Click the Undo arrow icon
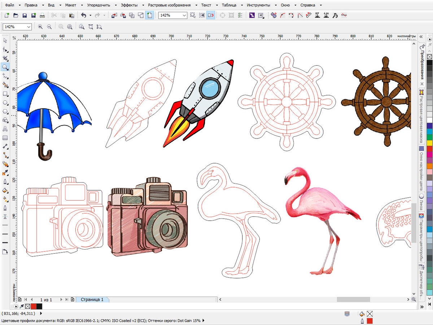 (x=83, y=16)
